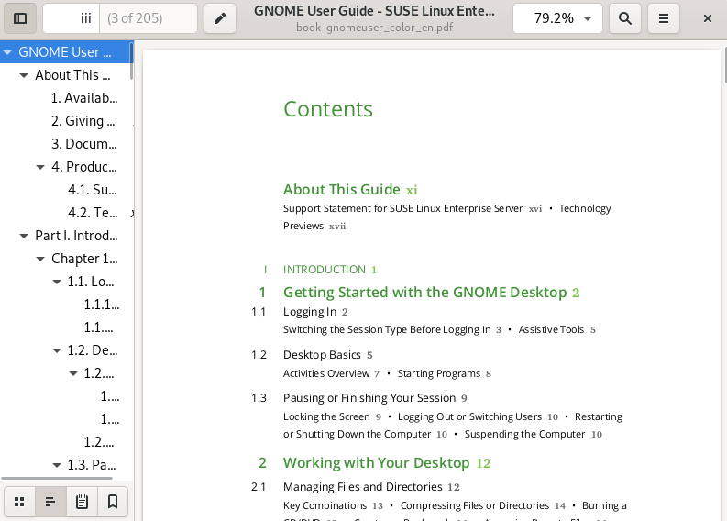Open the search magnifier button

point(624,18)
